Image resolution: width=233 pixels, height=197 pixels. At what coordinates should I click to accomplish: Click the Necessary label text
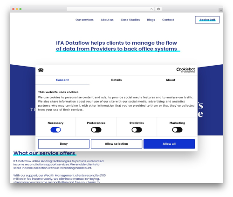[55, 123]
